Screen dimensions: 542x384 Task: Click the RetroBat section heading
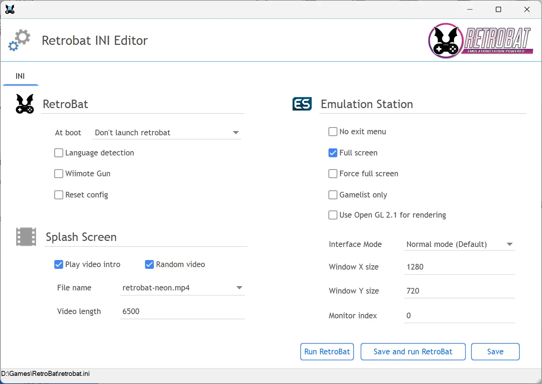point(65,104)
